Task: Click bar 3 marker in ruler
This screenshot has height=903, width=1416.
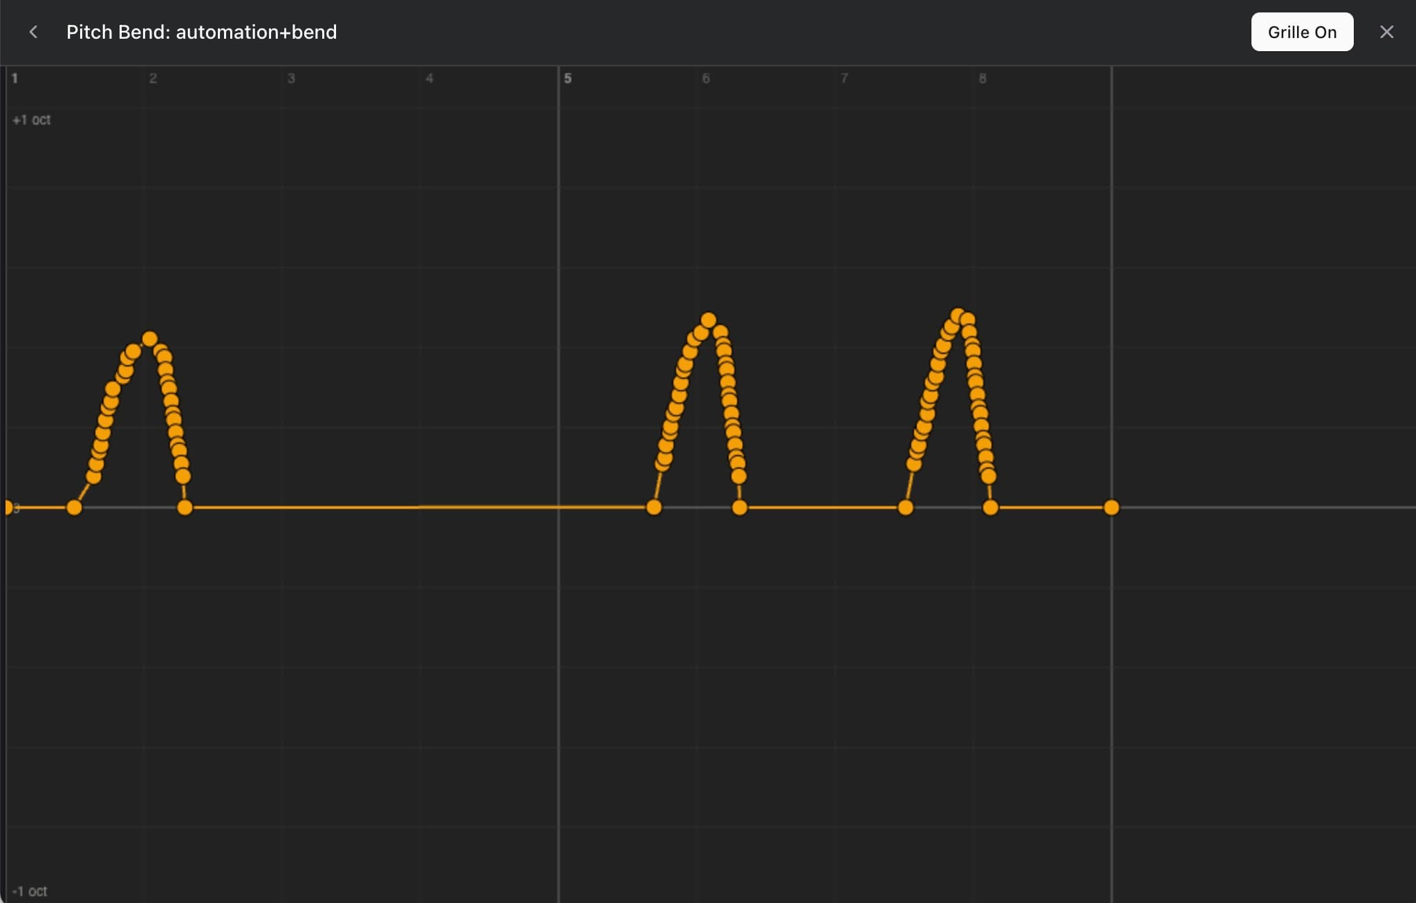Action: coord(291,78)
